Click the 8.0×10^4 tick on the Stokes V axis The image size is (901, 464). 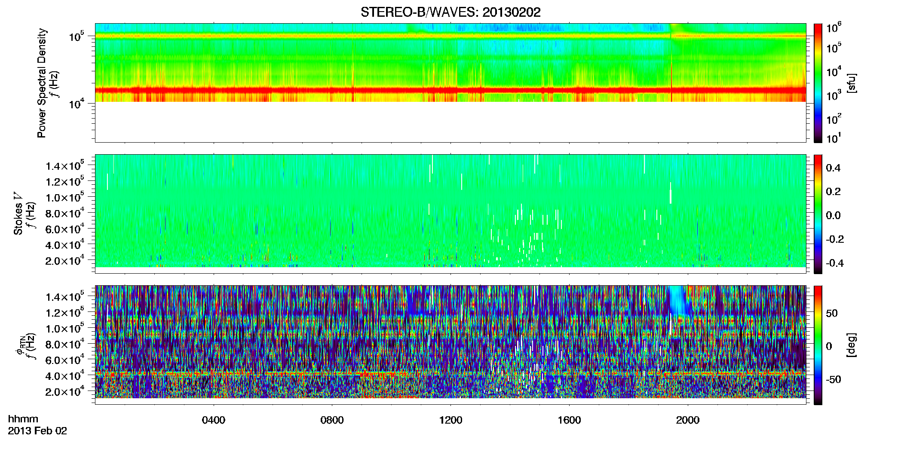coord(65,213)
